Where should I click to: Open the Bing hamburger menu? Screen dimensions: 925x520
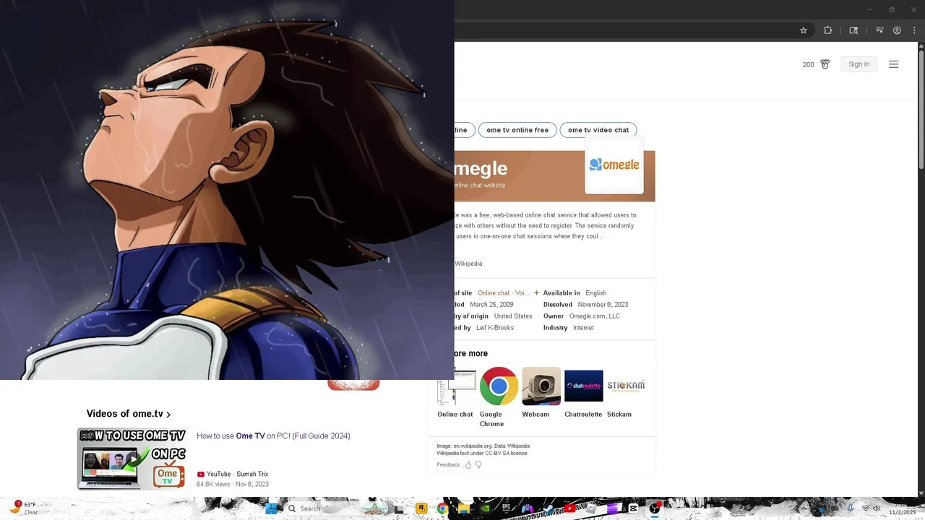tap(894, 64)
